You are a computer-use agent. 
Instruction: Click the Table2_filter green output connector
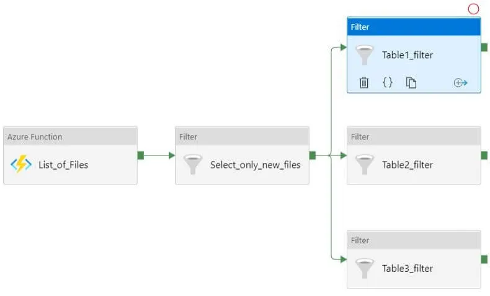tap(484, 155)
